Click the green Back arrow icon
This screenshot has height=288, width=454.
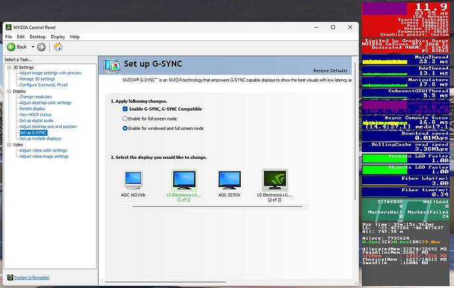click(x=11, y=47)
